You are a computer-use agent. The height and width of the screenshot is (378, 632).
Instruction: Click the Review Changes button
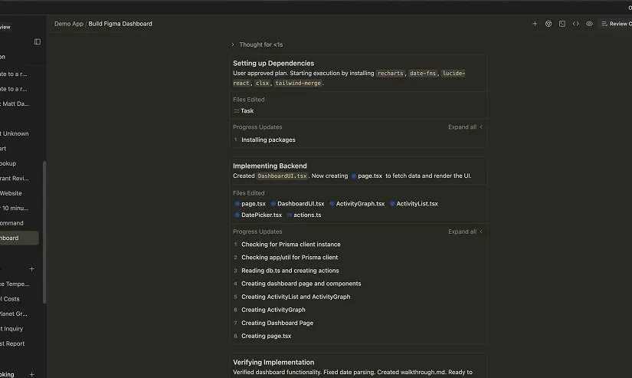(616, 24)
